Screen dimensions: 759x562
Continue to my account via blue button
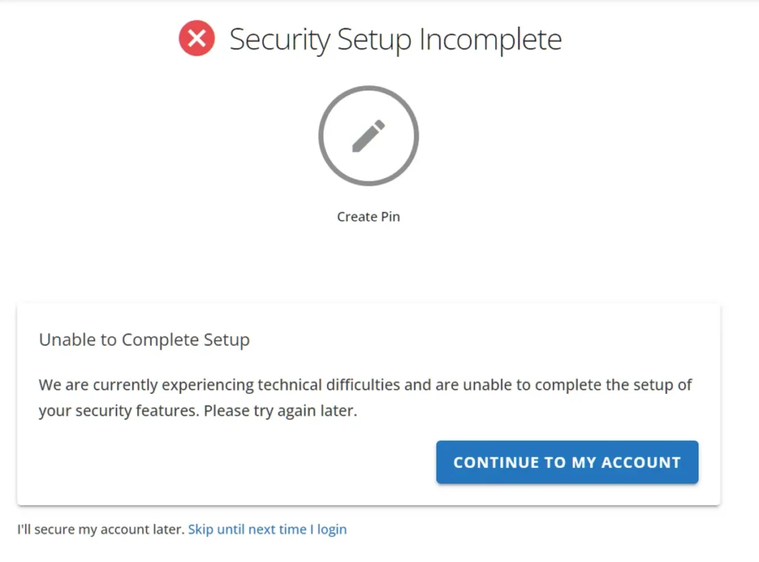[567, 462]
